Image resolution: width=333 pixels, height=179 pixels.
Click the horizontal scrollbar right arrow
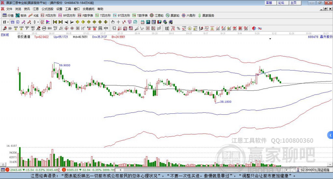click(x=286, y=170)
